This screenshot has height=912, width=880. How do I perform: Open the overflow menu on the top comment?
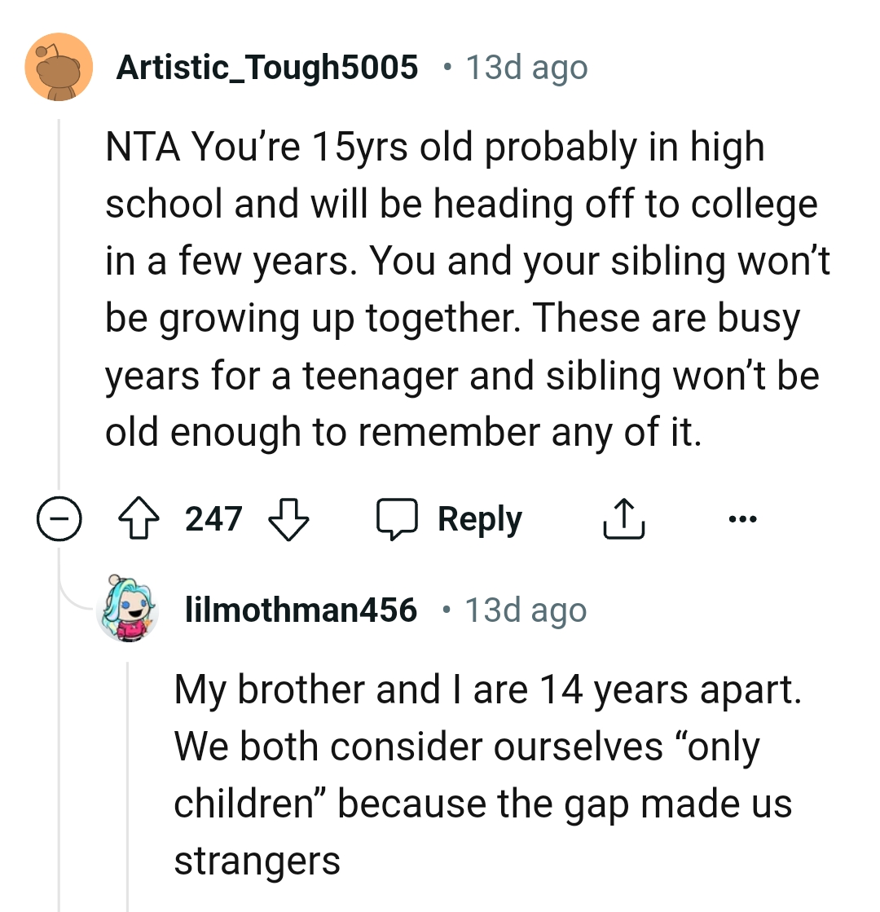[742, 518]
